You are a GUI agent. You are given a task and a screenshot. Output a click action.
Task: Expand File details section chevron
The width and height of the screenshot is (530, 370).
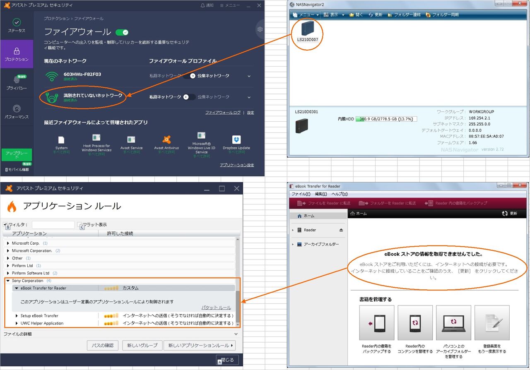(x=236, y=334)
